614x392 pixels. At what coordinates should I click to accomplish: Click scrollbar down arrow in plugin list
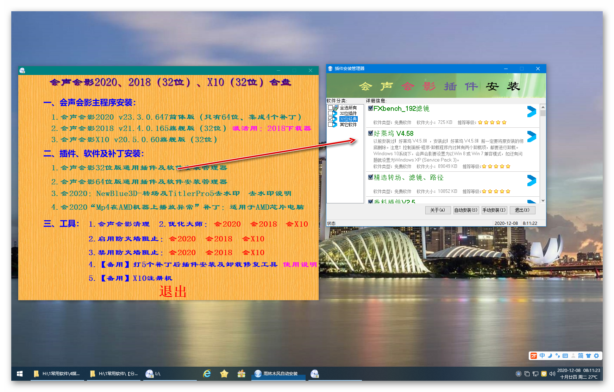click(543, 201)
